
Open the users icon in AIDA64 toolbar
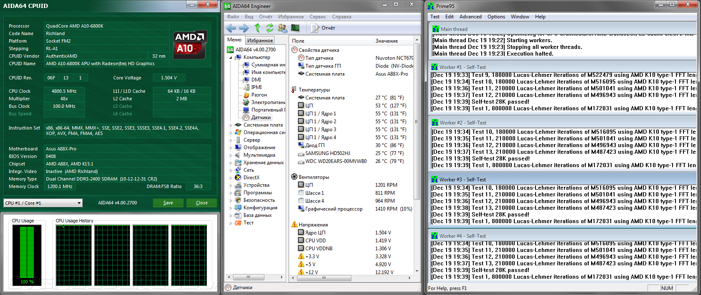(x=282, y=28)
